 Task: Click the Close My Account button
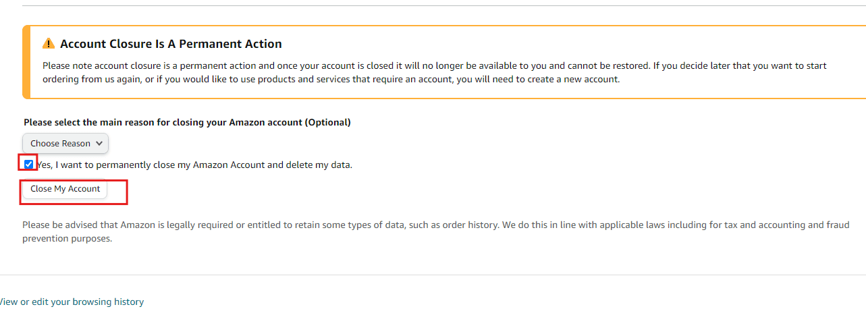click(x=65, y=189)
